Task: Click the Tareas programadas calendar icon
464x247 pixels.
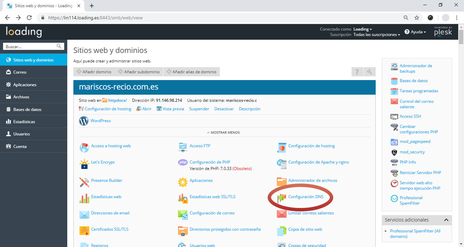Action: (394, 91)
